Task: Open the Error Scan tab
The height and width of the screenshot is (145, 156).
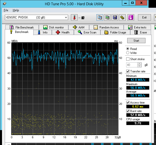Action: coord(87,32)
